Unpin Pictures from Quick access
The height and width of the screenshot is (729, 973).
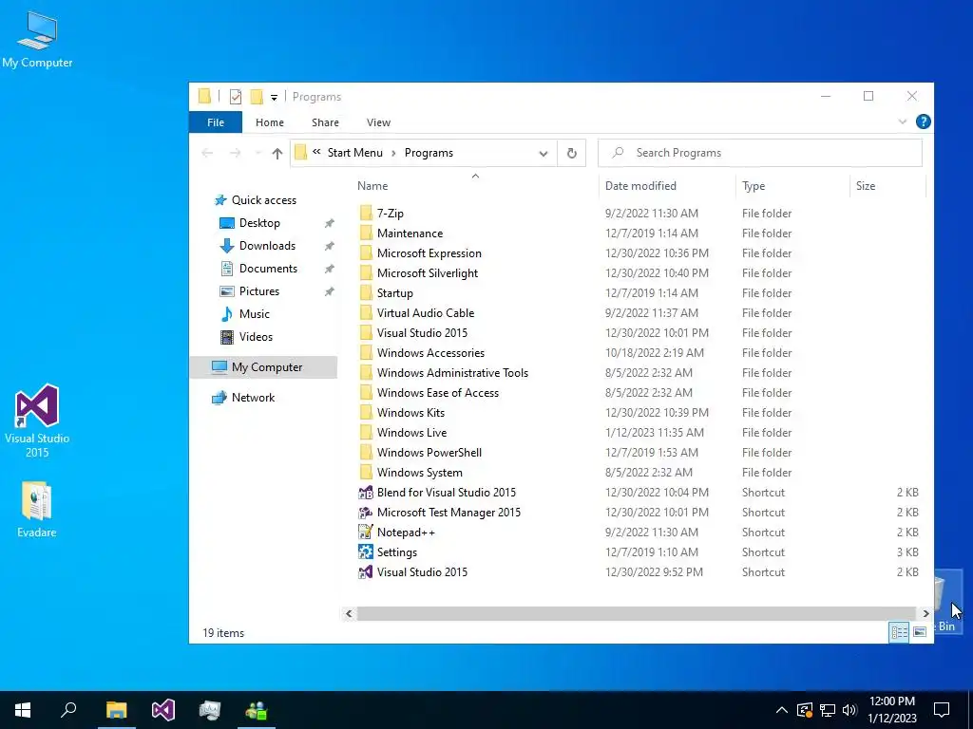tap(330, 291)
